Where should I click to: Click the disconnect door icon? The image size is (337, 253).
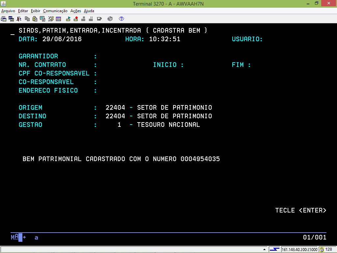click(x=19, y=19)
